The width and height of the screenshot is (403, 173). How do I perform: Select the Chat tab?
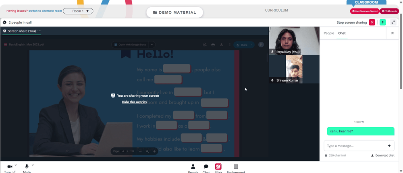tap(342, 33)
